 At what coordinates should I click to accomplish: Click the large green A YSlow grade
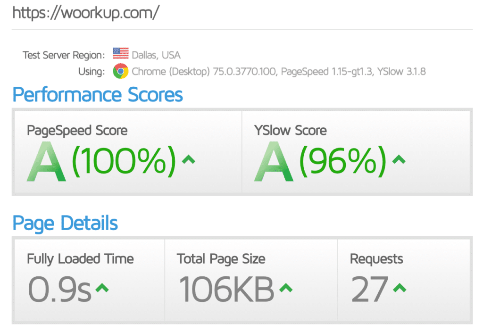[x=274, y=161]
